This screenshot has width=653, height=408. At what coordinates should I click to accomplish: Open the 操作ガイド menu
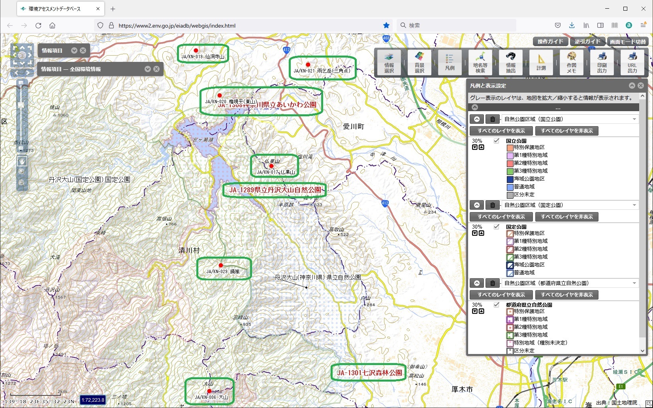(550, 41)
